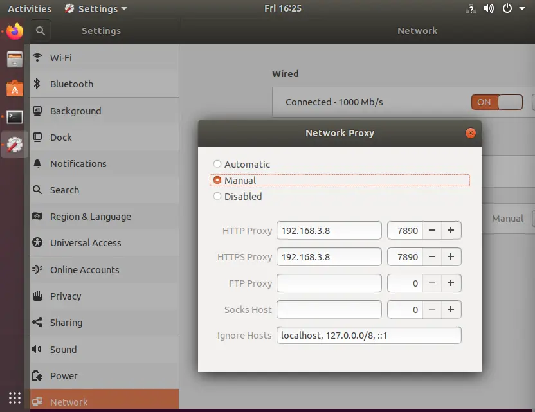This screenshot has height=412, width=535.
Task: Click Activities in the top bar
Action: click(29, 8)
